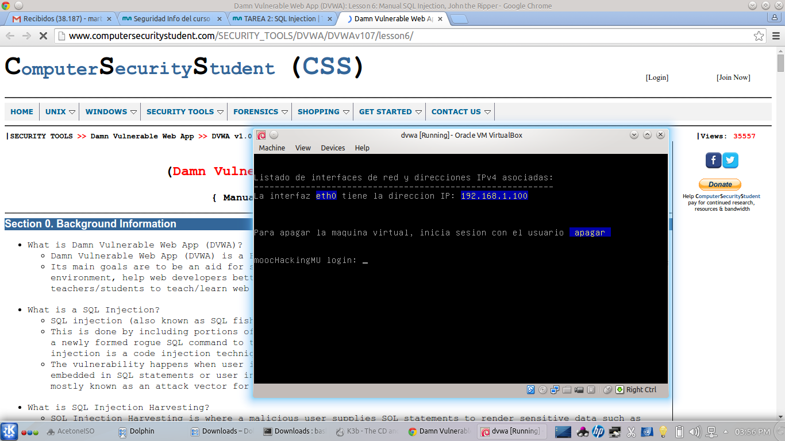Open VirtualBox network adapters status icon
Viewport: 785px width, 441px height.
coord(555,390)
